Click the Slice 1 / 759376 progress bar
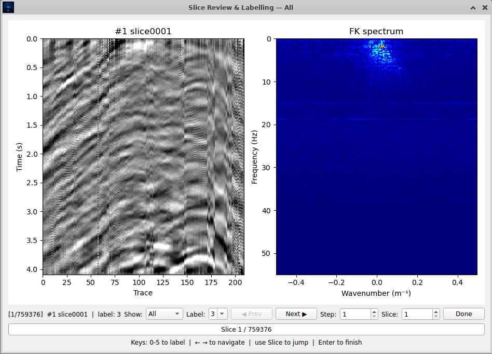This screenshot has height=354, width=492. point(247,330)
